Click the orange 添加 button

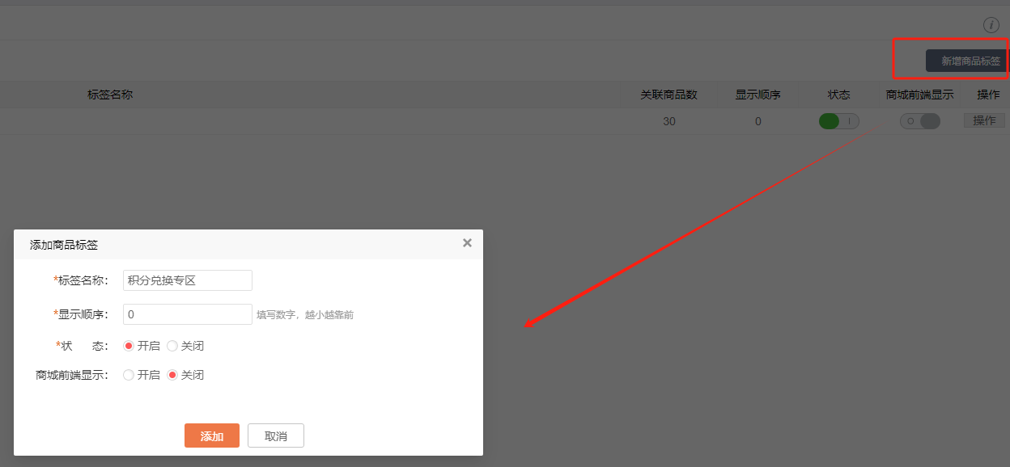click(x=212, y=435)
